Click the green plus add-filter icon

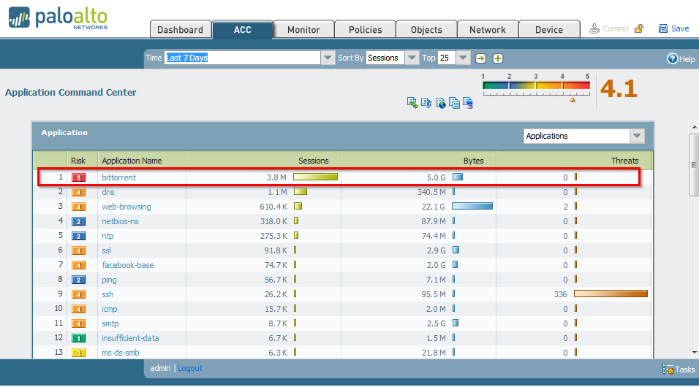[497, 58]
